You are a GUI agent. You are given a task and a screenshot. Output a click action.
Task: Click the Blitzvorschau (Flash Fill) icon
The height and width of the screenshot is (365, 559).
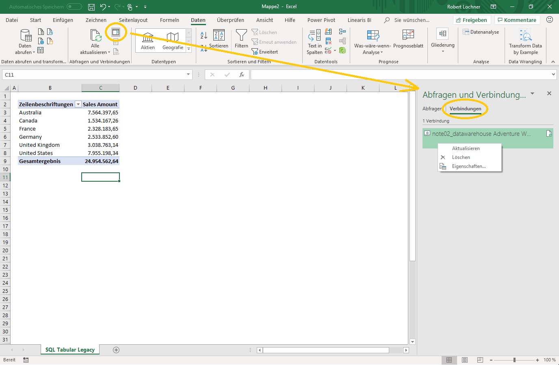tap(328, 31)
